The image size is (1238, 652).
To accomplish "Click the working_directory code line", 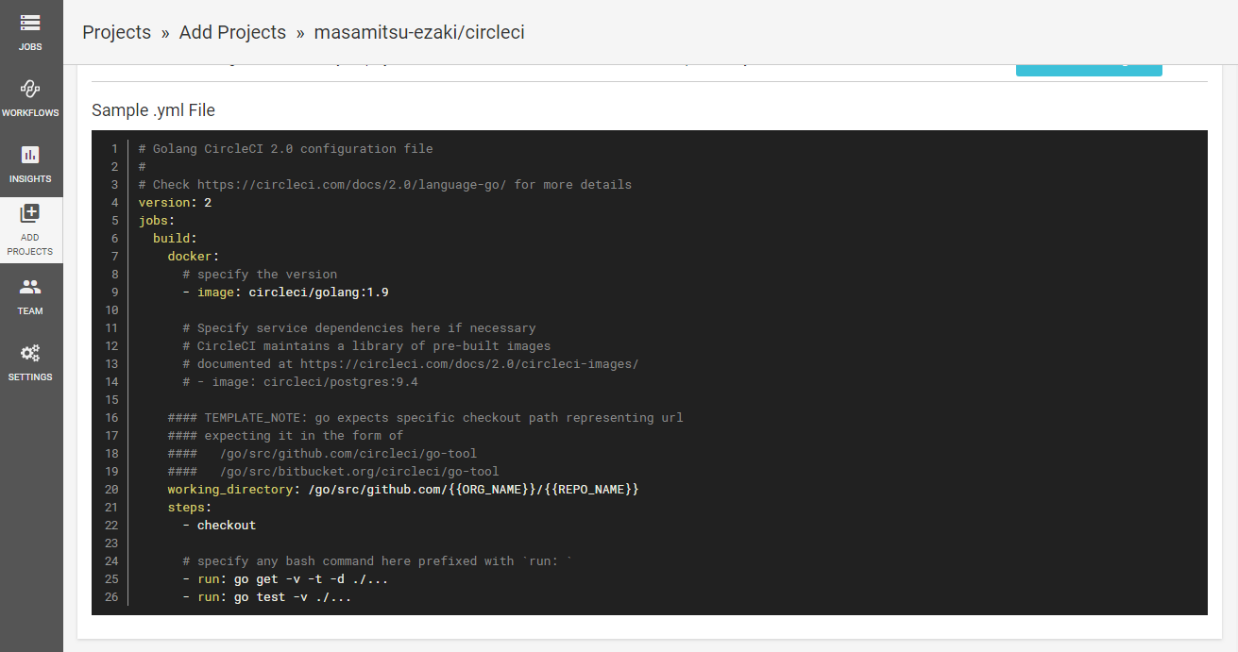I will tap(403, 489).
